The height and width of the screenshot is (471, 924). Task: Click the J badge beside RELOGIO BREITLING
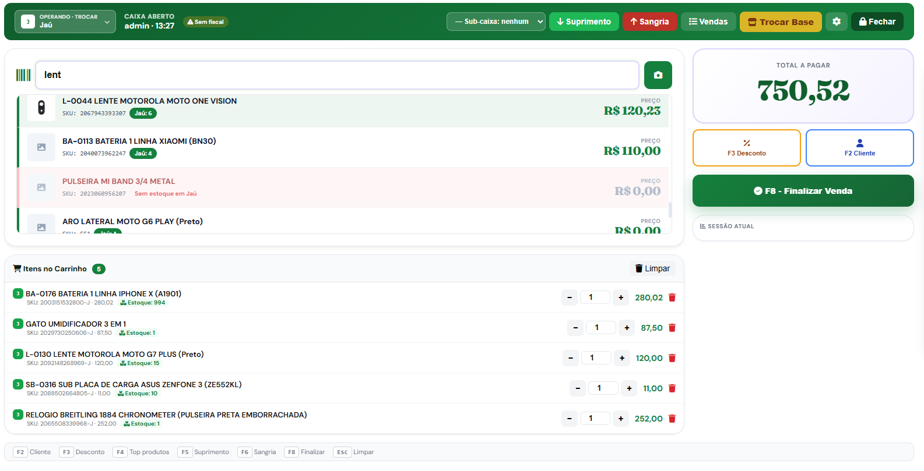coord(18,415)
